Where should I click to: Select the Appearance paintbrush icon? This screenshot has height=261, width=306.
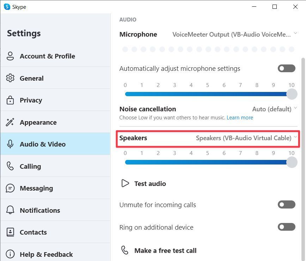click(10, 122)
